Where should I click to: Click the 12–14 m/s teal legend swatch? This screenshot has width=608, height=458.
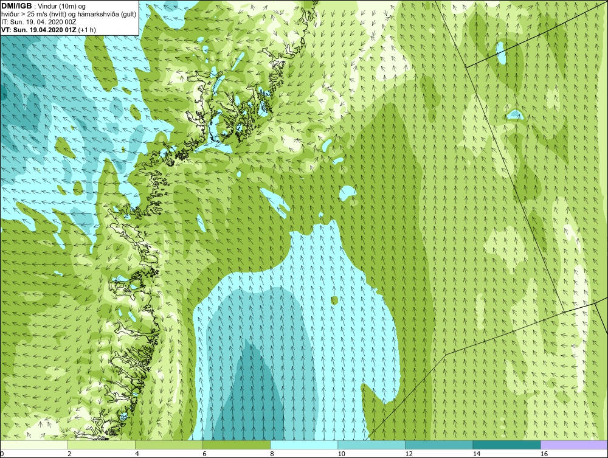pos(439,445)
